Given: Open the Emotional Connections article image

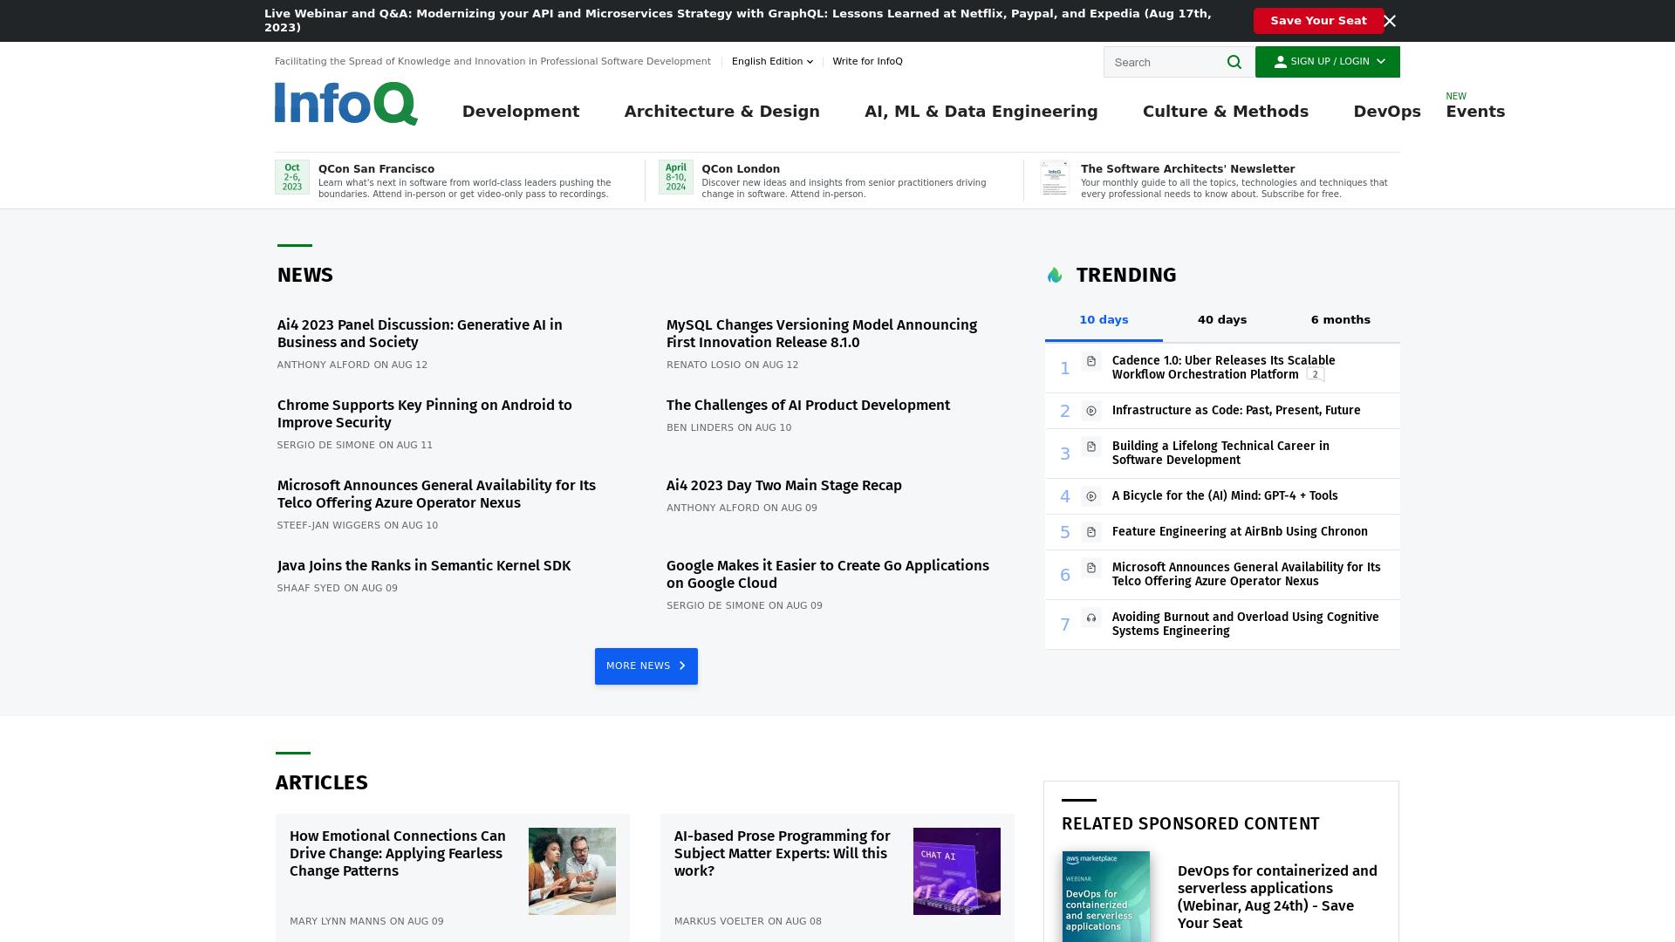Looking at the screenshot, I should click(x=572, y=871).
